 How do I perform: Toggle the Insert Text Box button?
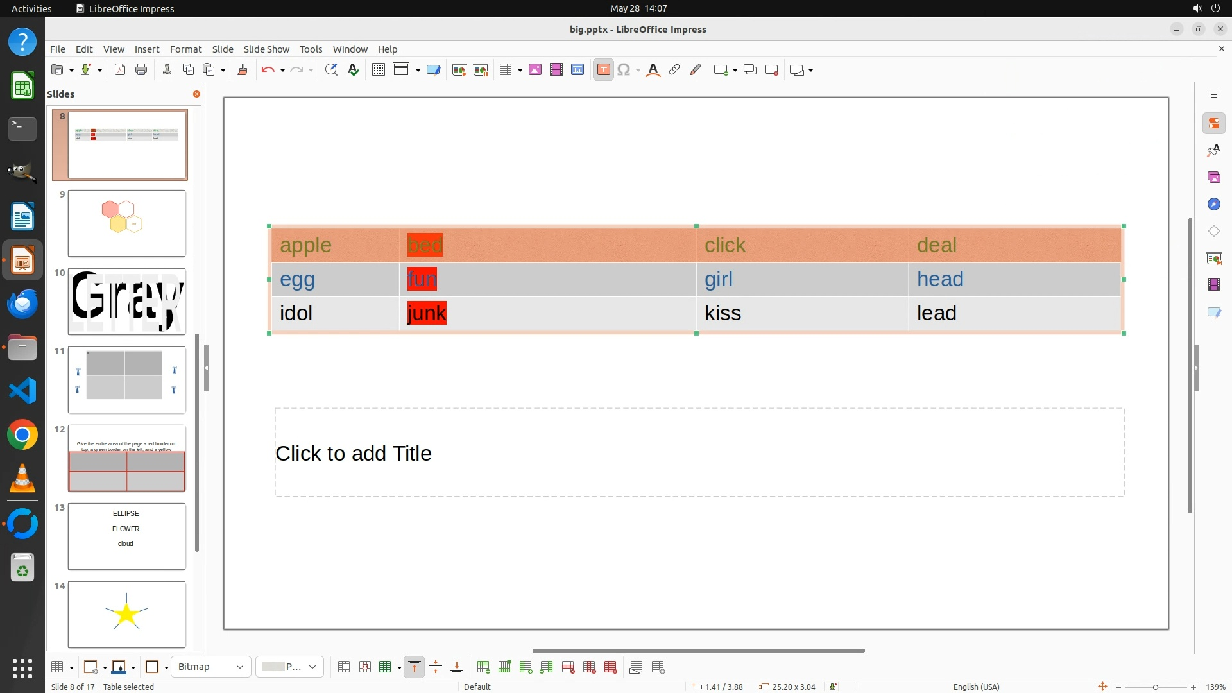(603, 70)
